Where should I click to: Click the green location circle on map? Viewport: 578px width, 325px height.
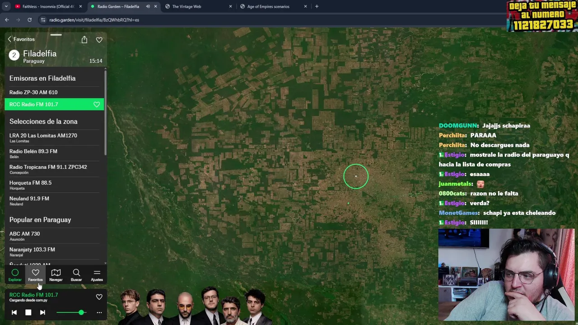[356, 176]
